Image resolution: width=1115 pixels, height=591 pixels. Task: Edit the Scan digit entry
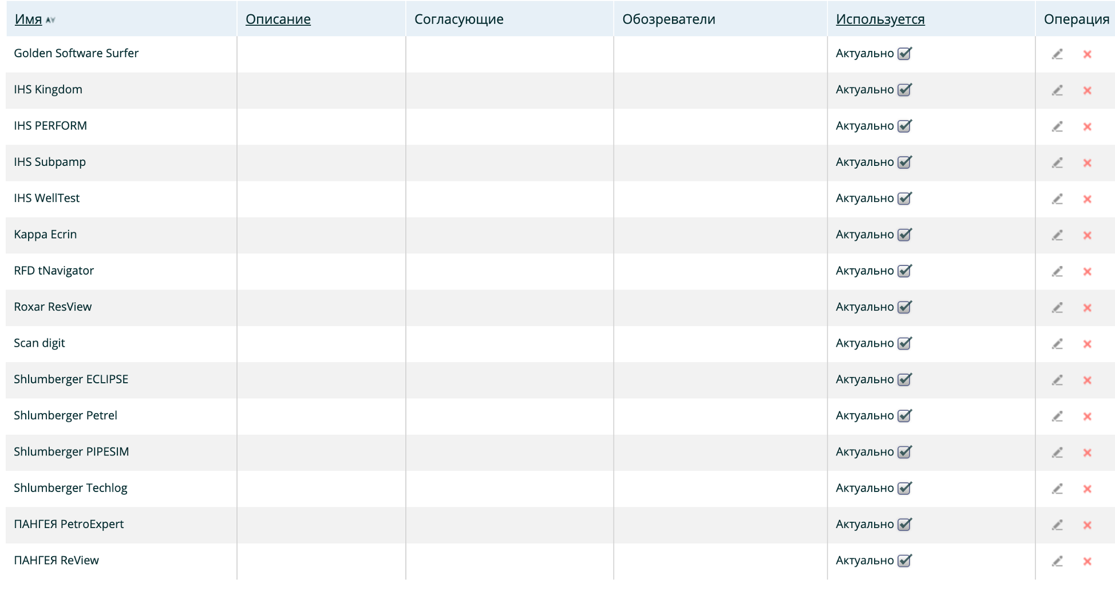(1057, 343)
